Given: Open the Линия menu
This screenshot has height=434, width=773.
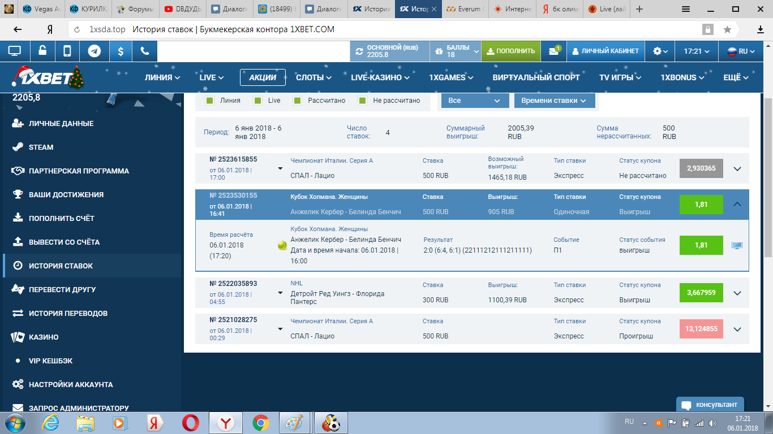Looking at the screenshot, I should (x=162, y=77).
